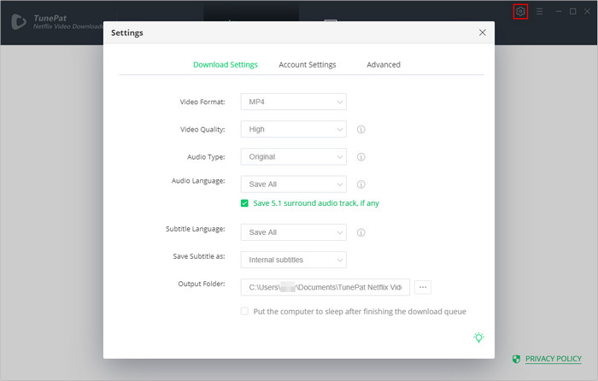Viewport: 598px width, 381px height.
Task: Show info tooltip for Subtitle Language
Action: click(361, 232)
